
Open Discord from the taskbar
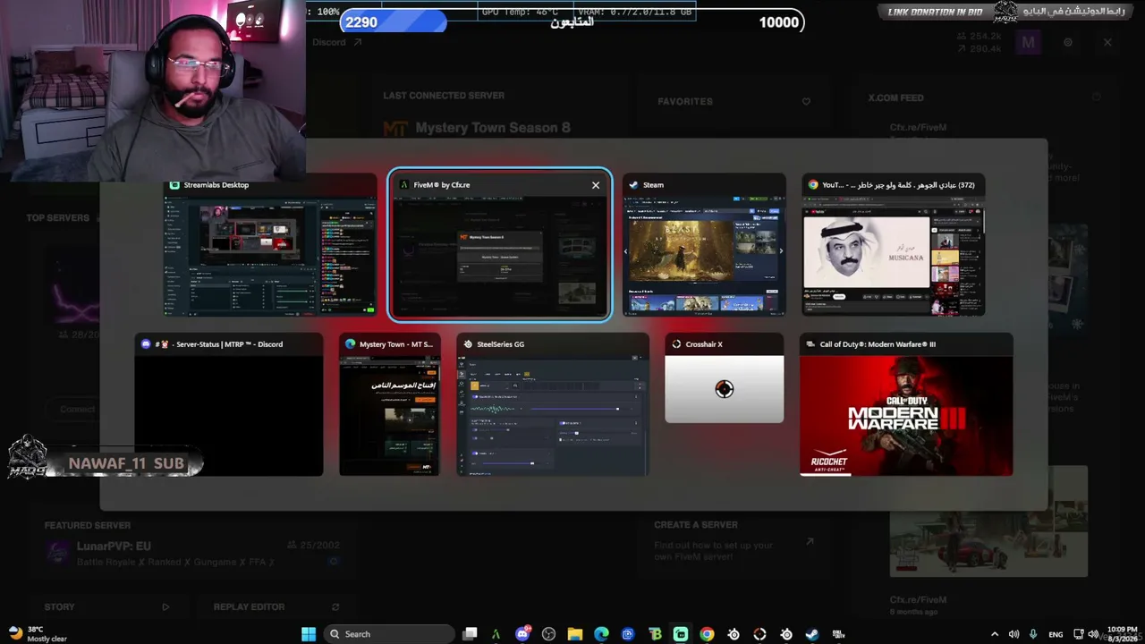(x=522, y=634)
